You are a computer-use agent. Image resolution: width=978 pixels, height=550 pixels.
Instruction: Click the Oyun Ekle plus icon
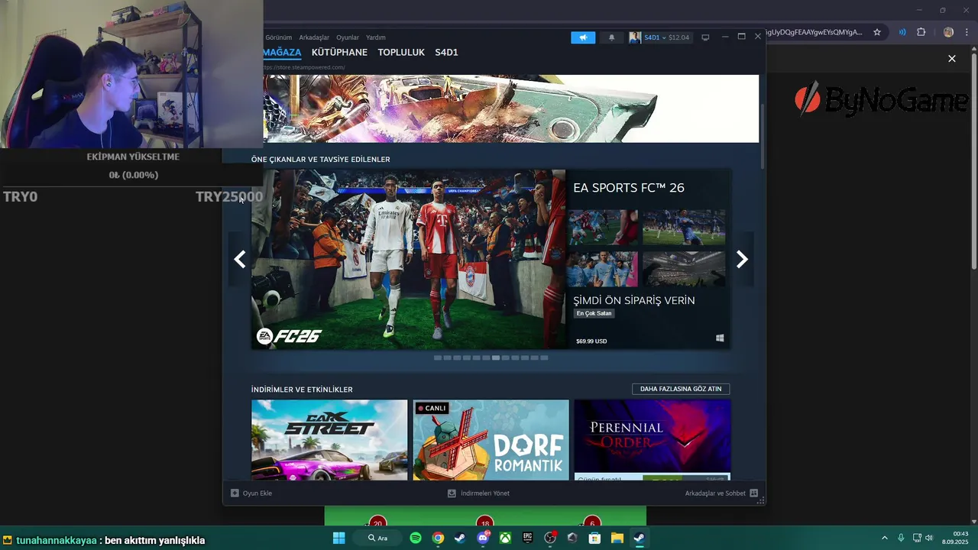tap(235, 493)
